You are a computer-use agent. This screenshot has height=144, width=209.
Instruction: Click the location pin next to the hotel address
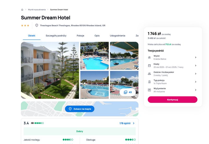tap(37, 25)
